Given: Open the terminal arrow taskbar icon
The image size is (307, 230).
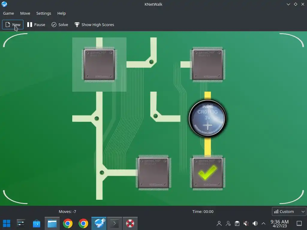Looking at the screenshot, I should point(115,223).
